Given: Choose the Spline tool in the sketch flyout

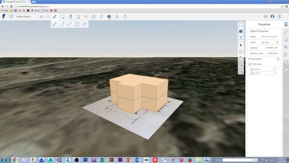Looking at the screenshot, I should click(70, 24).
